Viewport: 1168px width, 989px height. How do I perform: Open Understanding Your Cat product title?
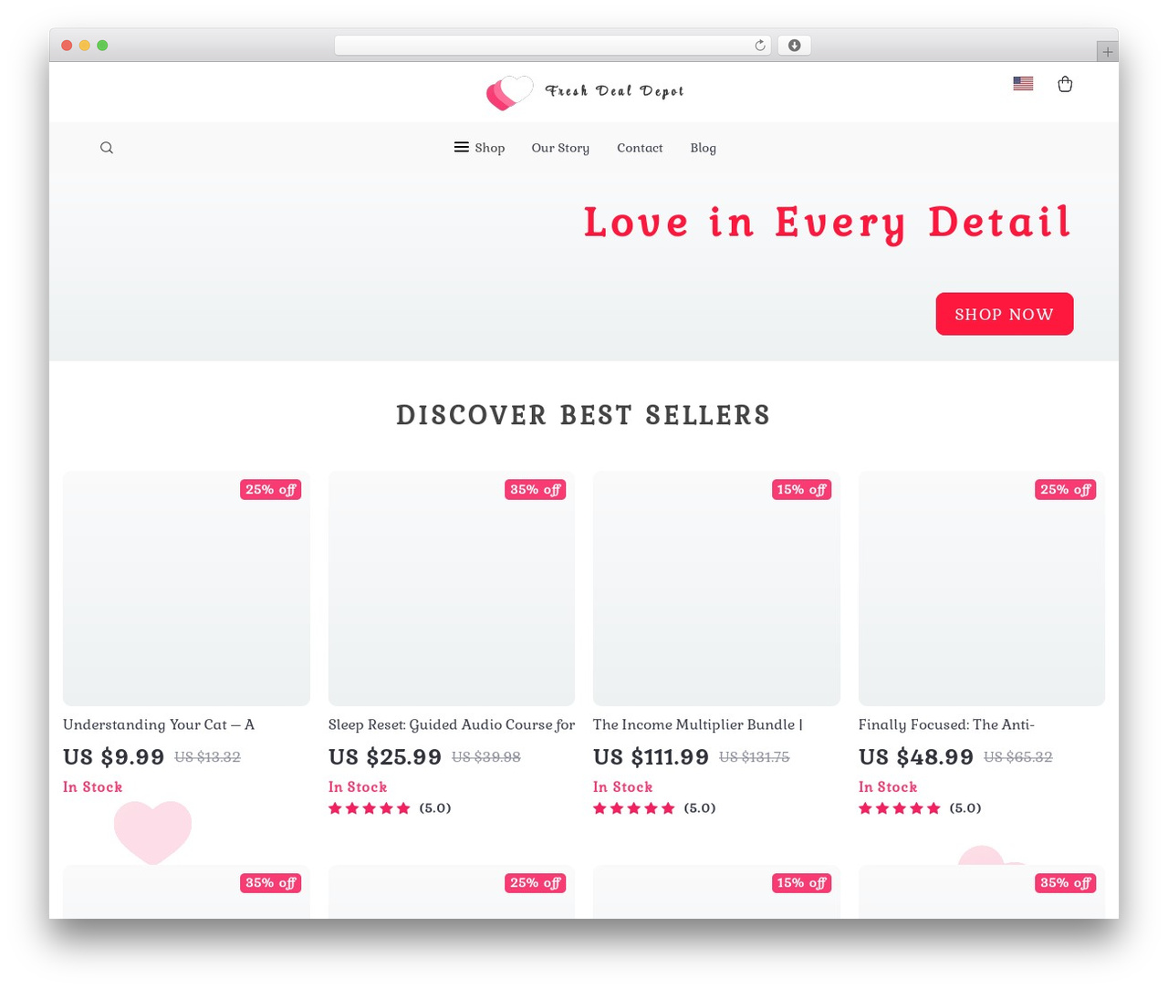click(159, 724)
